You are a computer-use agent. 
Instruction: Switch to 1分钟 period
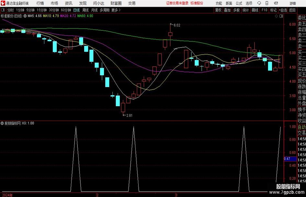20,10
